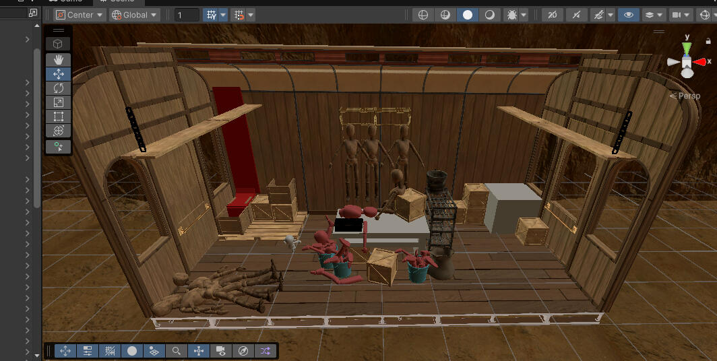Toggle 2D view mode

tap(553, 15)
